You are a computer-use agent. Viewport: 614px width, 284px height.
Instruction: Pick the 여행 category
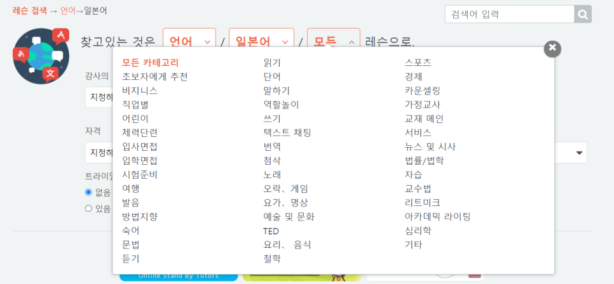point(131,189)
